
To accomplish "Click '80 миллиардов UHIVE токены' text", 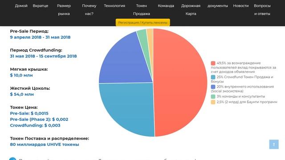I will [x=45, y=144].
